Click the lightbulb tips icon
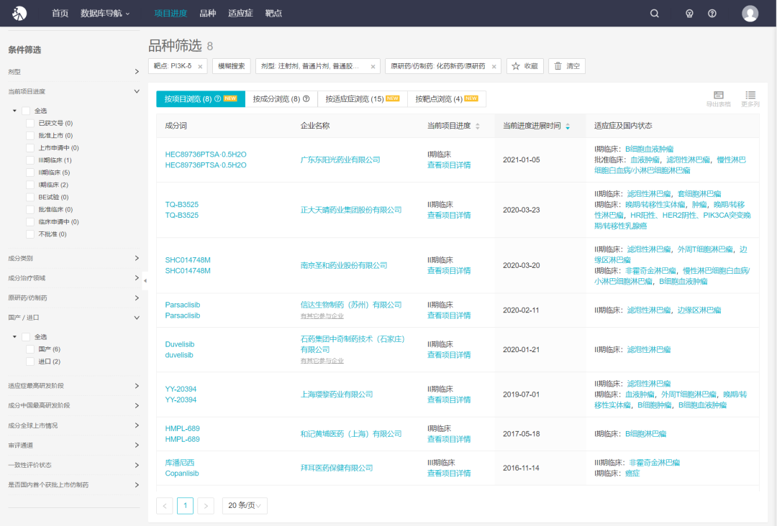Viewport: 777px width, 526px height. [689, 14]
